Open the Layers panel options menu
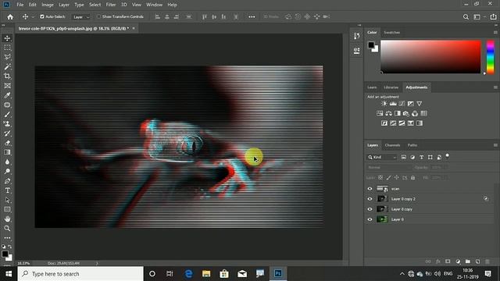The width and height of the screenshot is (500, 281). (x=495, y=145)
